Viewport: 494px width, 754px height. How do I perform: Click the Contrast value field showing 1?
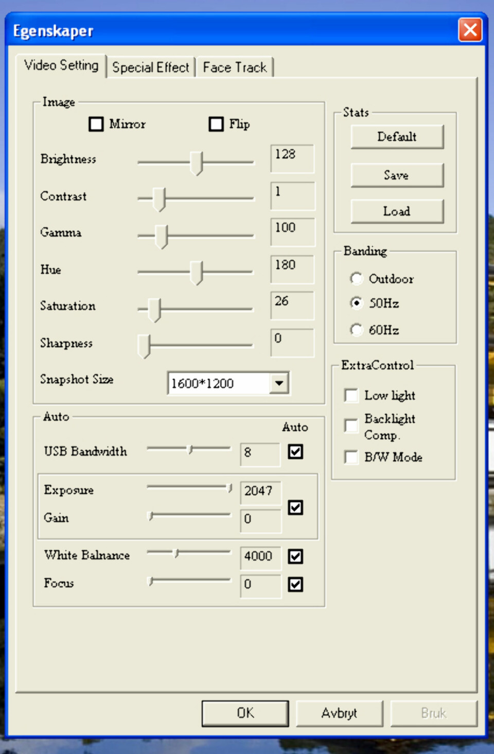[292, 196]
